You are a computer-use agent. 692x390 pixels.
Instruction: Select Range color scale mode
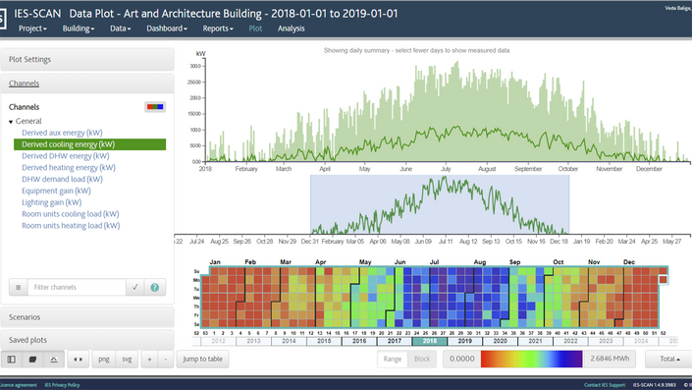point(393,360)
